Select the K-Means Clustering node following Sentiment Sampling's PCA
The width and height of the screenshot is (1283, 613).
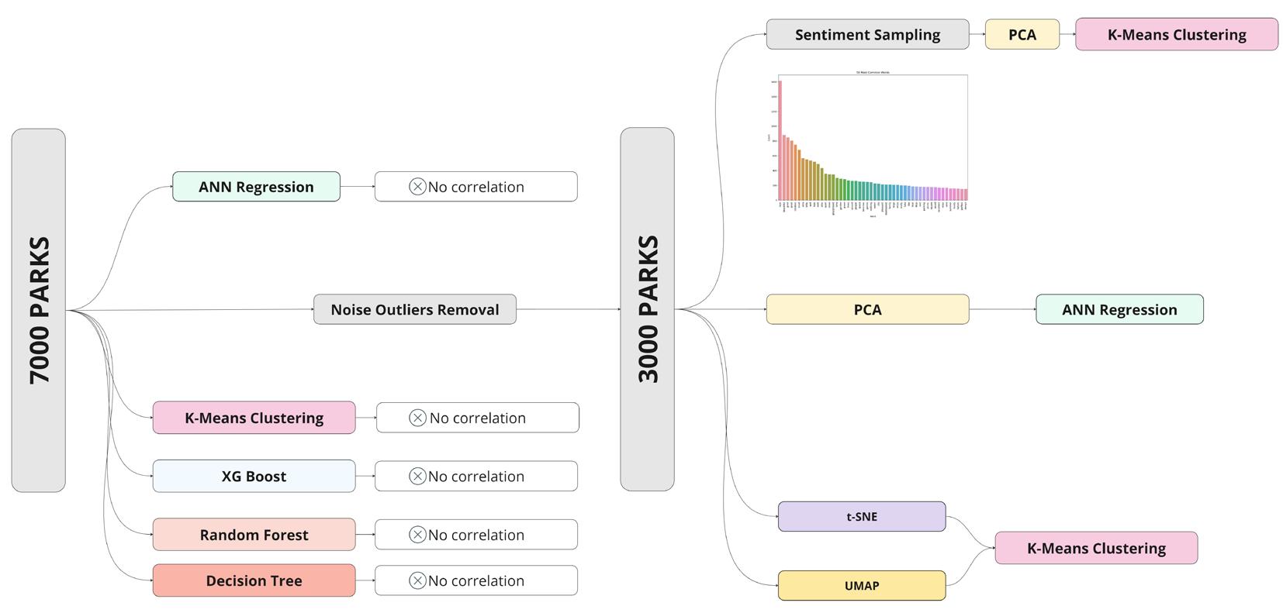click(x=1176, y=35)
